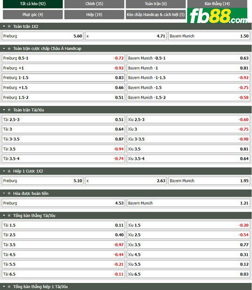Choose Freiburg +1.5 at 0.66
252x290 pixels.
pyautogui.click(x=63, y=88)
